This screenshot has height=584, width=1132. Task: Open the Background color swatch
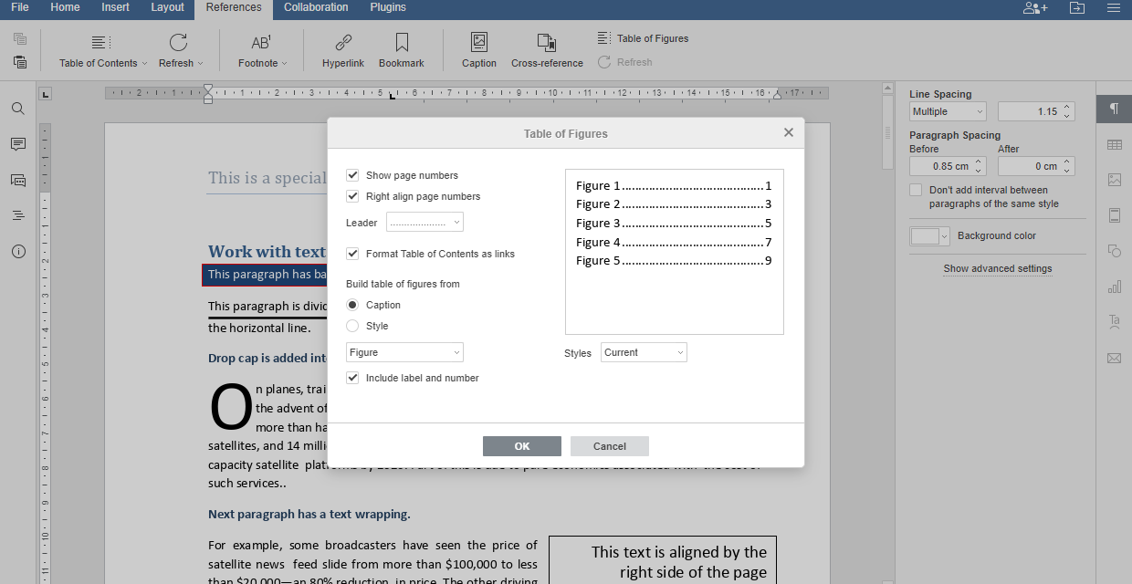(x=928, y=235)
